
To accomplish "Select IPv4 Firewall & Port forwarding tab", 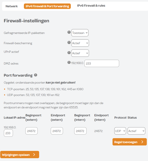I will pyautogui.click(x=47, y=6).
